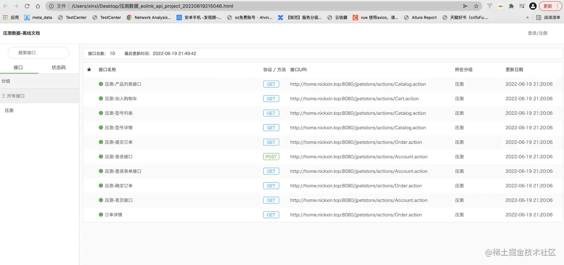This screenshot has width=564, height=265.
Task: Open 压测-型号列表 row
Action: (x=323, y=113)
